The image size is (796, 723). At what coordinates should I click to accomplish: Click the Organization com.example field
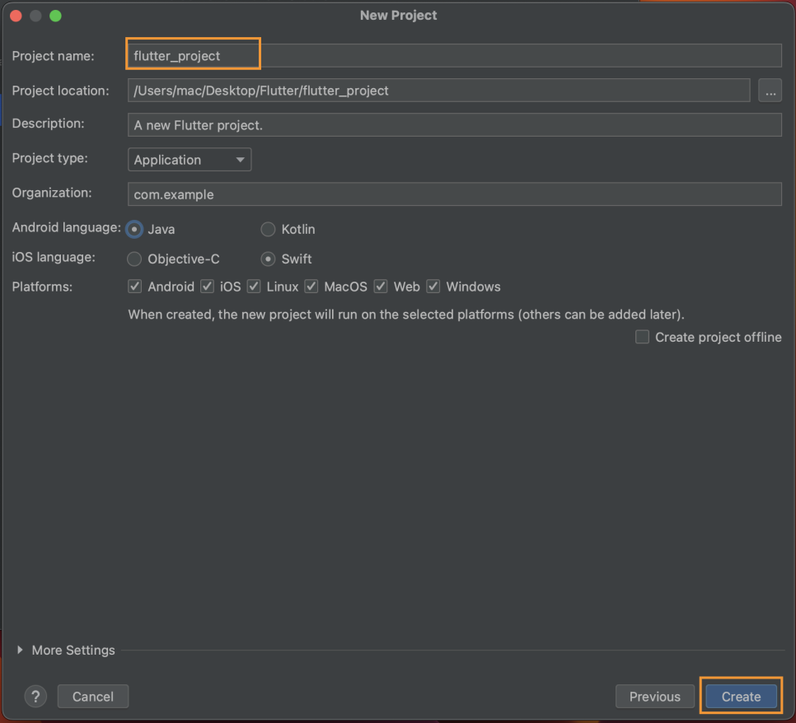tap(454, 194)
